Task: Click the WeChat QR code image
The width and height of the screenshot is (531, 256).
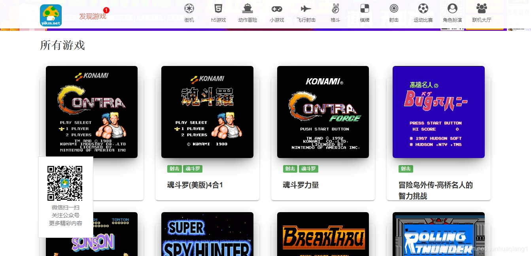Action: [x=65, y=183]
